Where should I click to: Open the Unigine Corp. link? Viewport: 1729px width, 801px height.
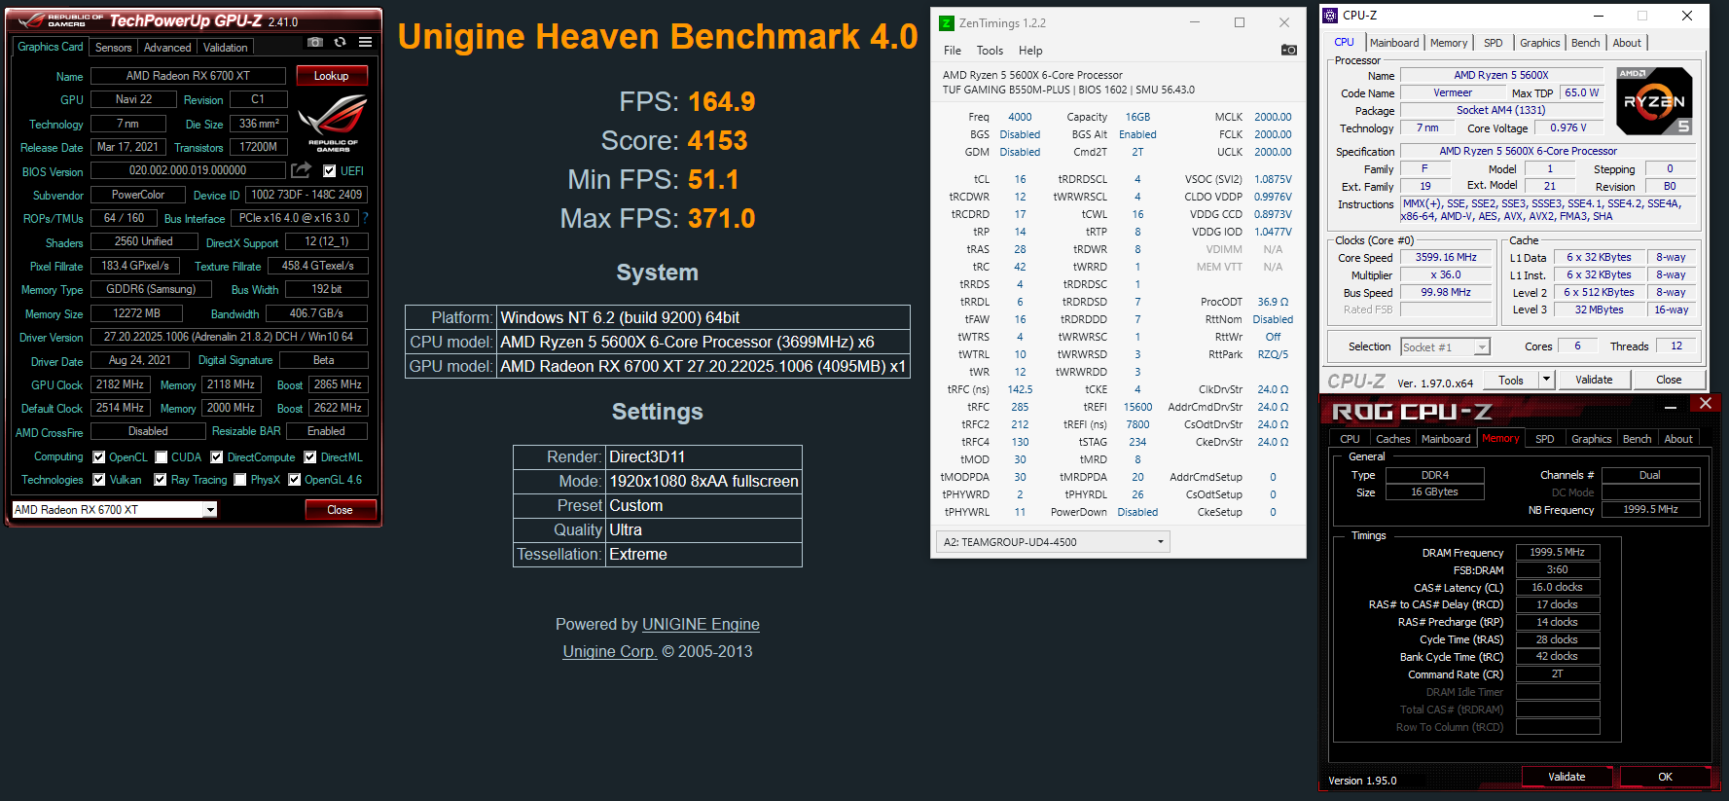609,651
